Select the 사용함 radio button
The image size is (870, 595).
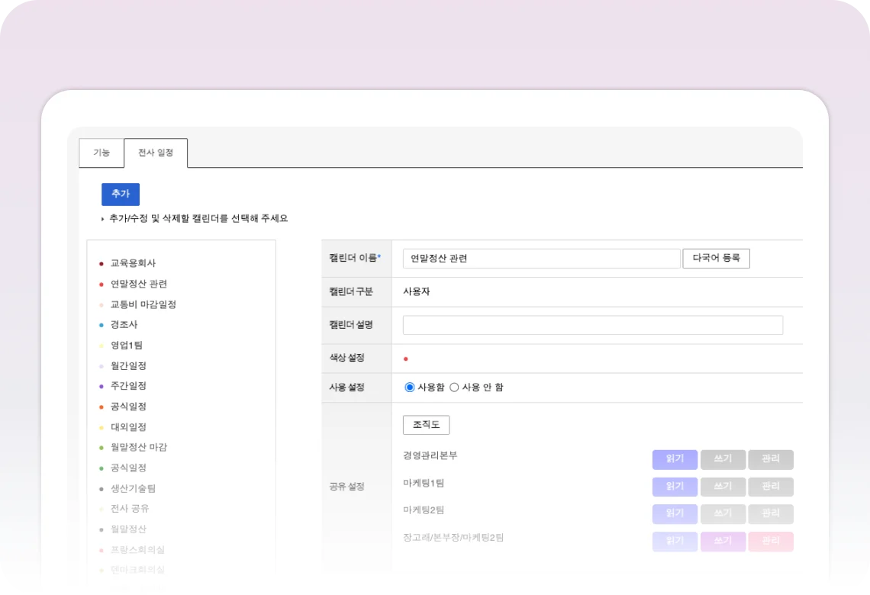tap(410, 388)
